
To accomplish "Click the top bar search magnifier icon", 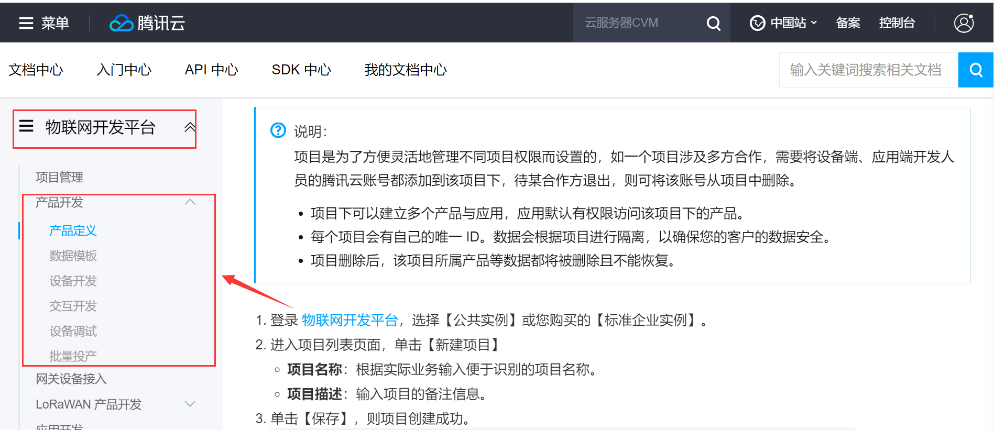I will pos(713,23).
